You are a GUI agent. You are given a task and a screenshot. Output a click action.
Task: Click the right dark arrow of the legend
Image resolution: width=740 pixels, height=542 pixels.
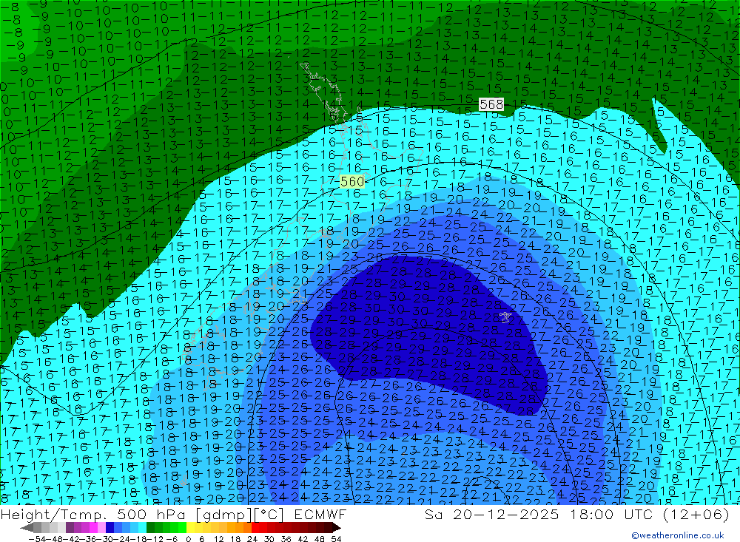coord(336,527)
